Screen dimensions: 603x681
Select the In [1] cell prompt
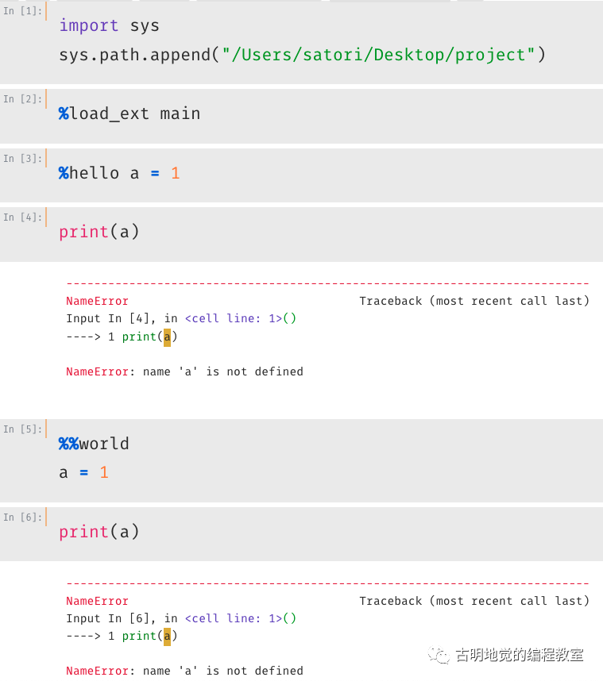point(22,12)
